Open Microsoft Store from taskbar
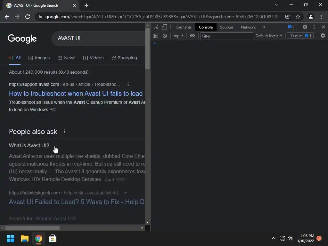Viewport: 328px width, 246px height. click(x=53, y=238)
